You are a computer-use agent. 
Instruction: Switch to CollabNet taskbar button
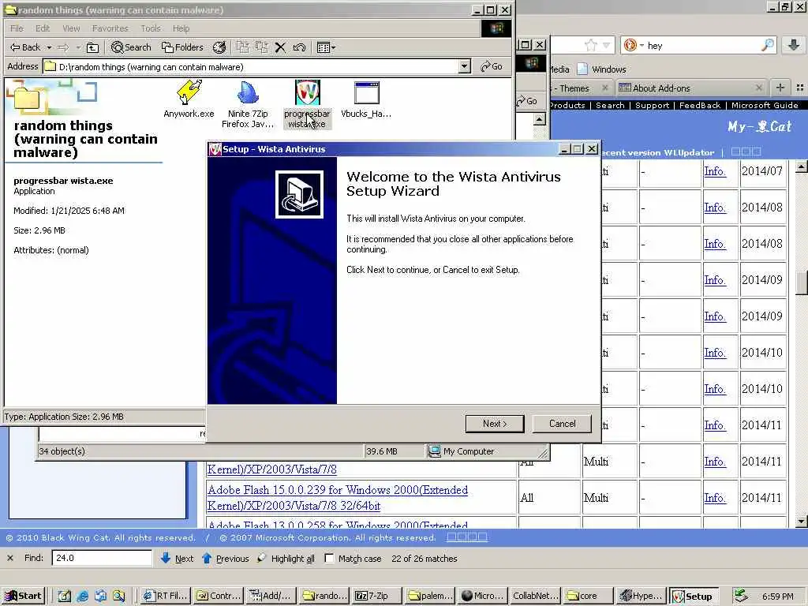pyautogui.click(x=535, y=596)
